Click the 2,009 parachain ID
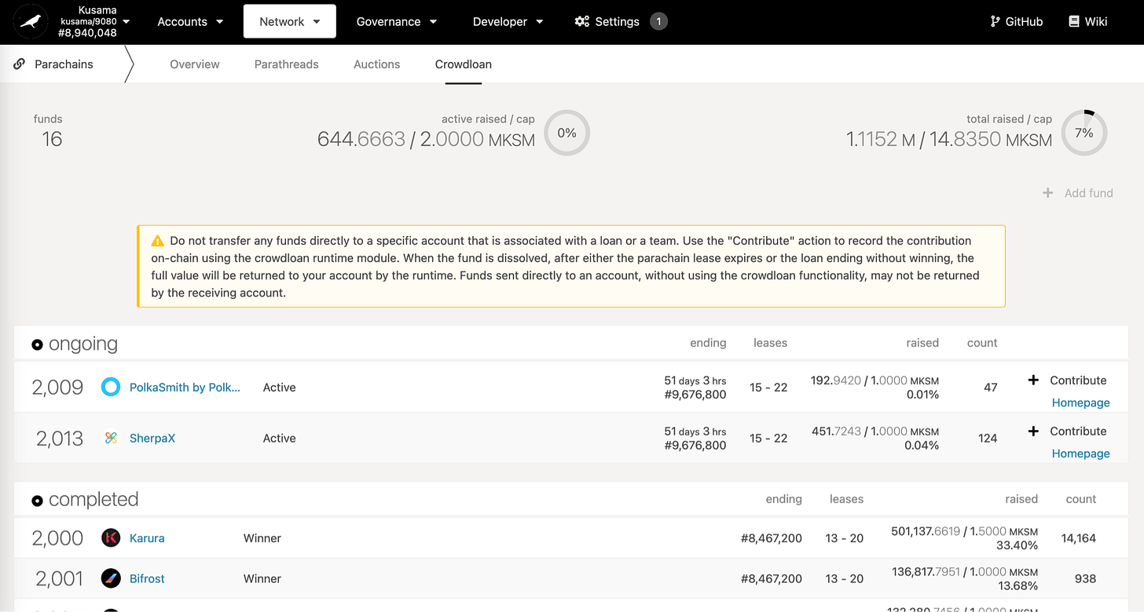1144x612 pixels. click(57, 388)
